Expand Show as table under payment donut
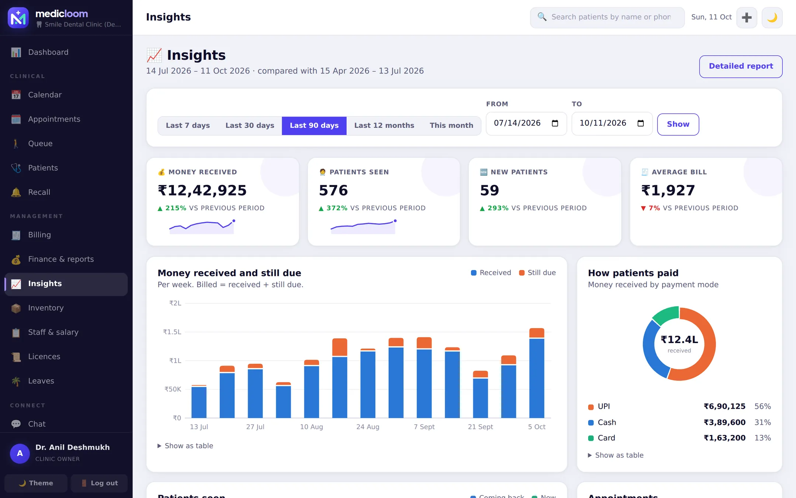The image size is (796, 498). [x=615, y=456]
